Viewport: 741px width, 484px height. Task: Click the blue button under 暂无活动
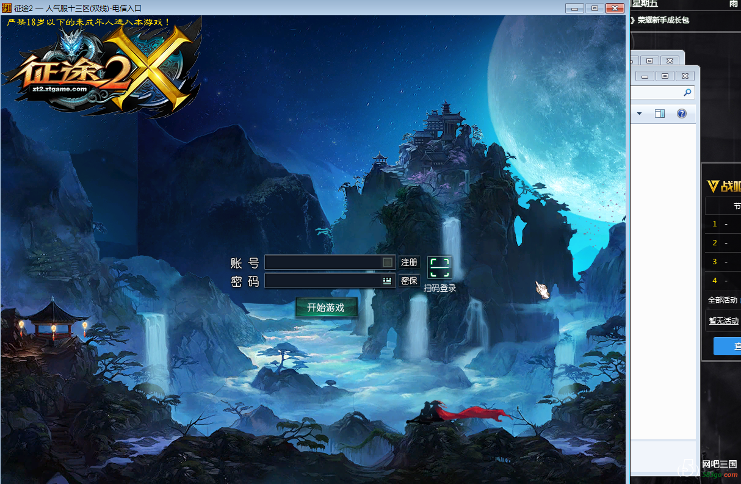[x=728, y=347]
